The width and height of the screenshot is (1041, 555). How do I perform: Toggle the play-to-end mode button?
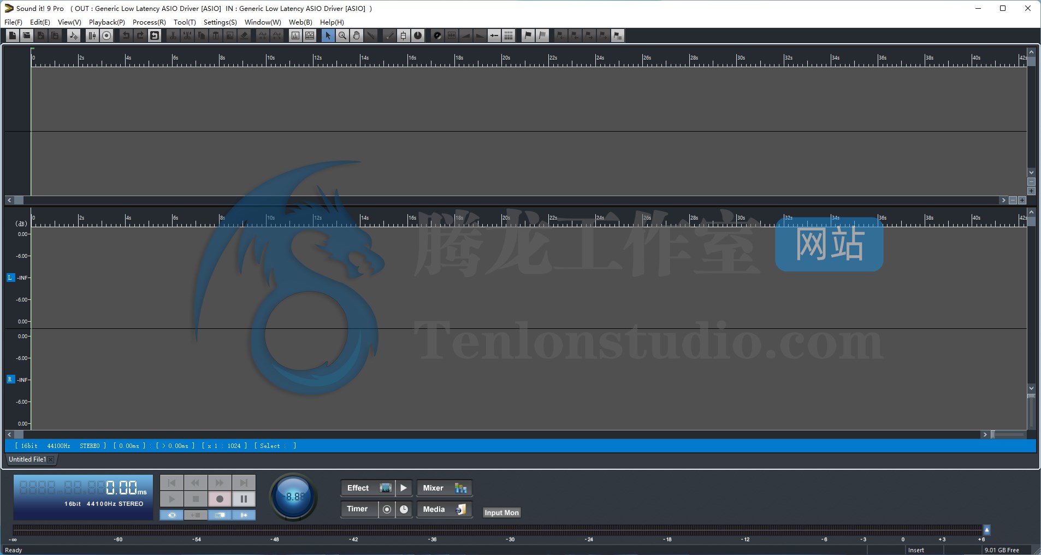244,515
